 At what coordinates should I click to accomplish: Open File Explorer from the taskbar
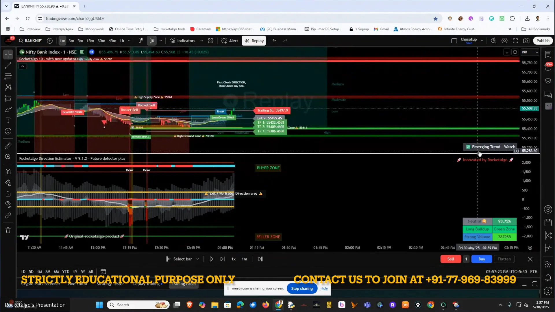(x=214, y=305)
